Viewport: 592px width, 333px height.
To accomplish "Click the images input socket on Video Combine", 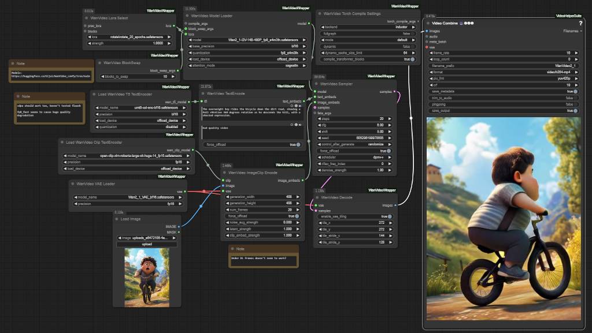I will tap(427, 31).
